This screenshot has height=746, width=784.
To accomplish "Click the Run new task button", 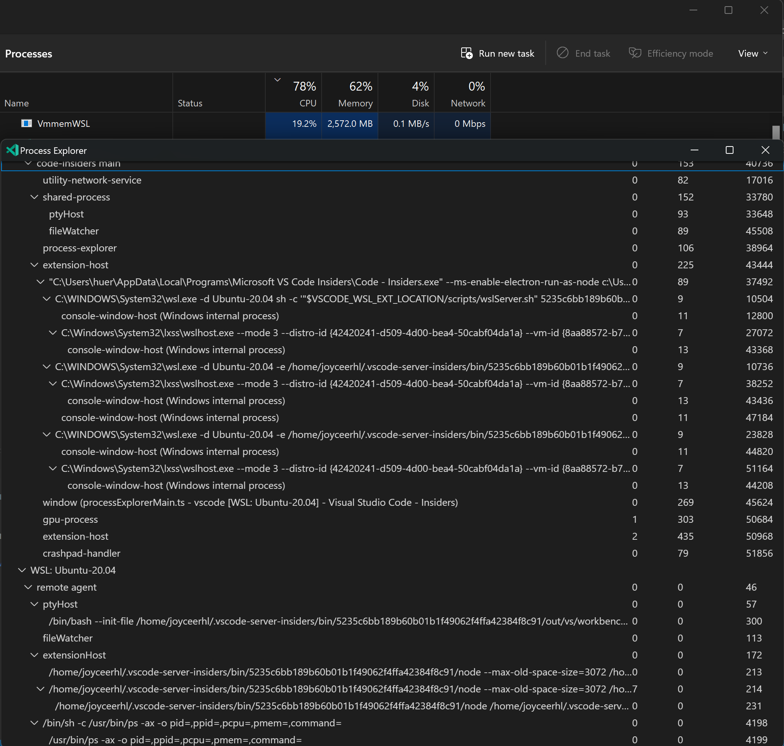I will coord(497,53).
